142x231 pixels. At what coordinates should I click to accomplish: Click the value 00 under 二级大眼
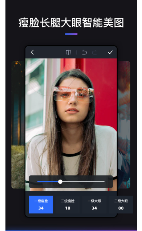(121, 208)
